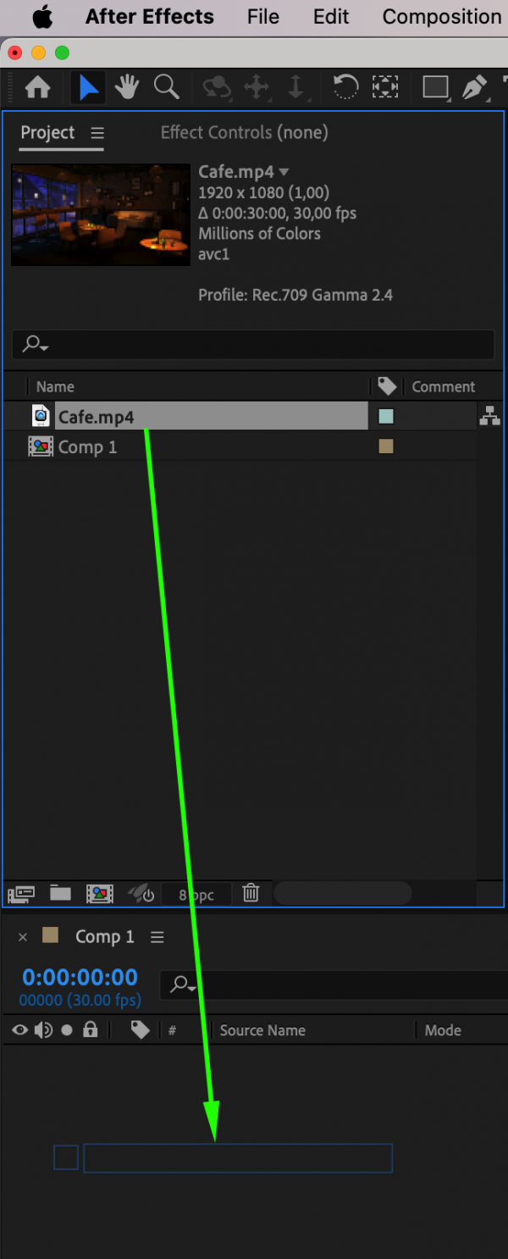Click the 8 bpc color depth button

(196, 894)
